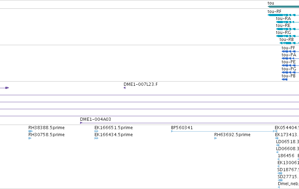Select the RH63692.5prime EST label
The width and height of the screenshot is (299, 189).
tap(233, 135)
